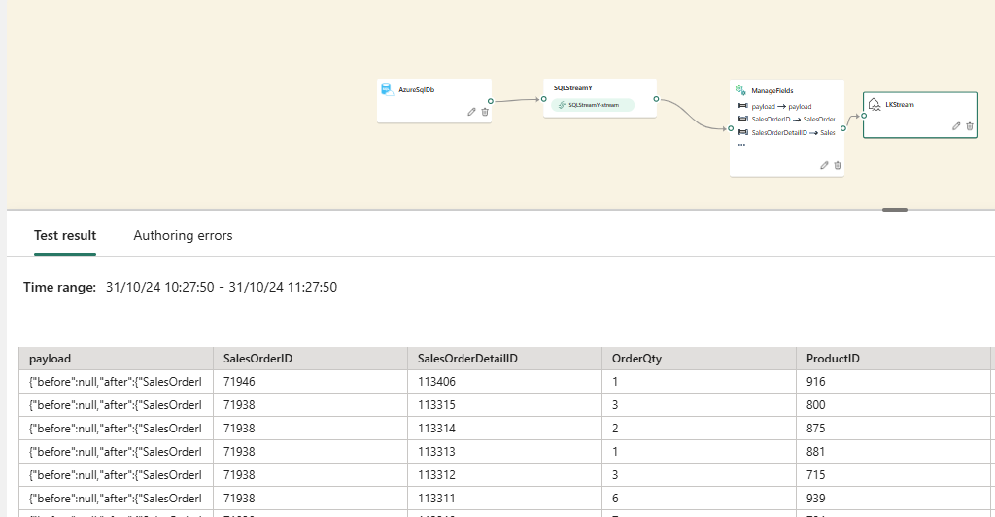Expand ManageFields ellipsis for more fields
Viewport: 995px width, 517px height.
click(x=741, y=145)
